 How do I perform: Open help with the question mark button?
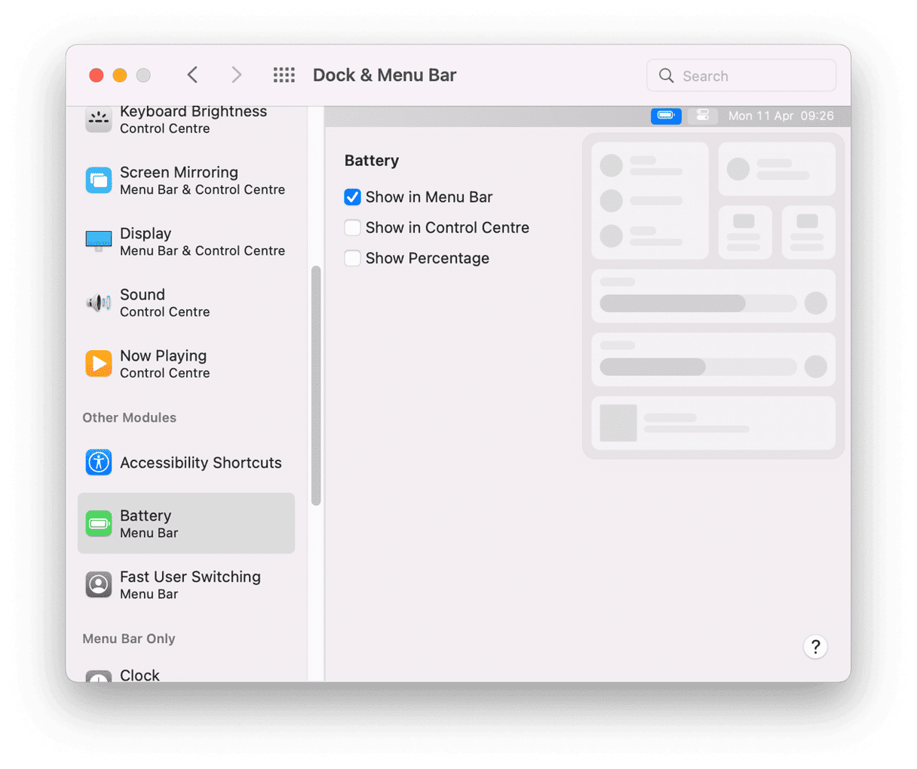[x=815, y=647]
